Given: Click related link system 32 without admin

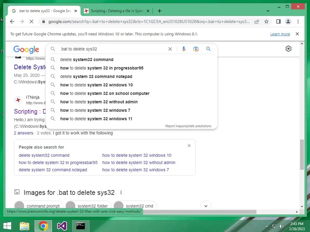Looking at the screenshot, I should (x=139, y=163).
